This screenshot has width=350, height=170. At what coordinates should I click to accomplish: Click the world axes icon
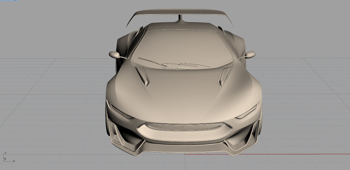point(8,157)
